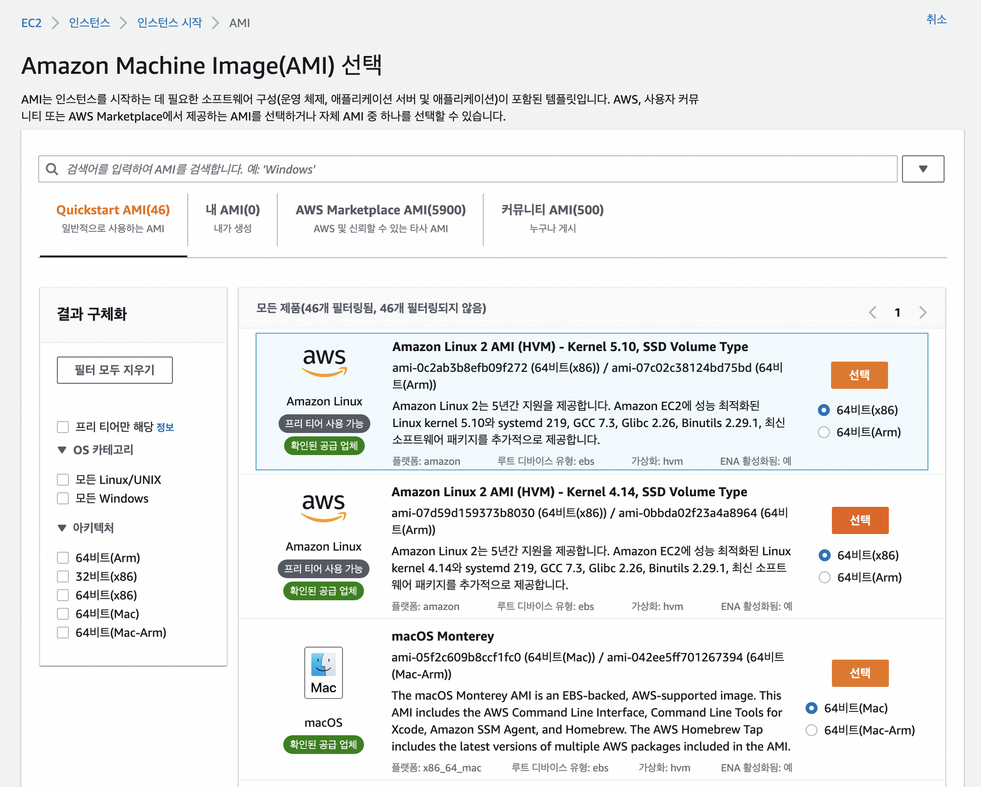Enable the free tier only checkbox
Screen dimensions: 981x787
(63, 427)
